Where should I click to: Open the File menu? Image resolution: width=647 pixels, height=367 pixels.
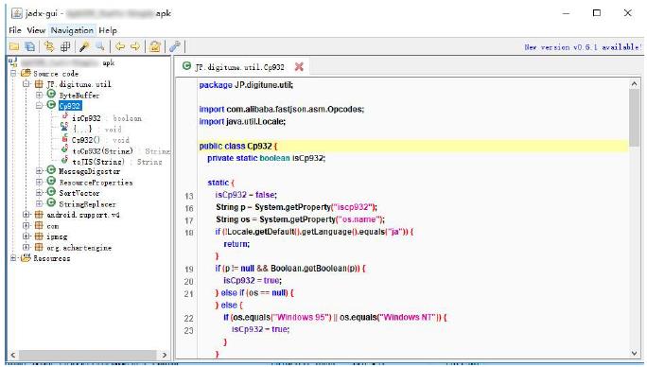click(x=15, y=30)
